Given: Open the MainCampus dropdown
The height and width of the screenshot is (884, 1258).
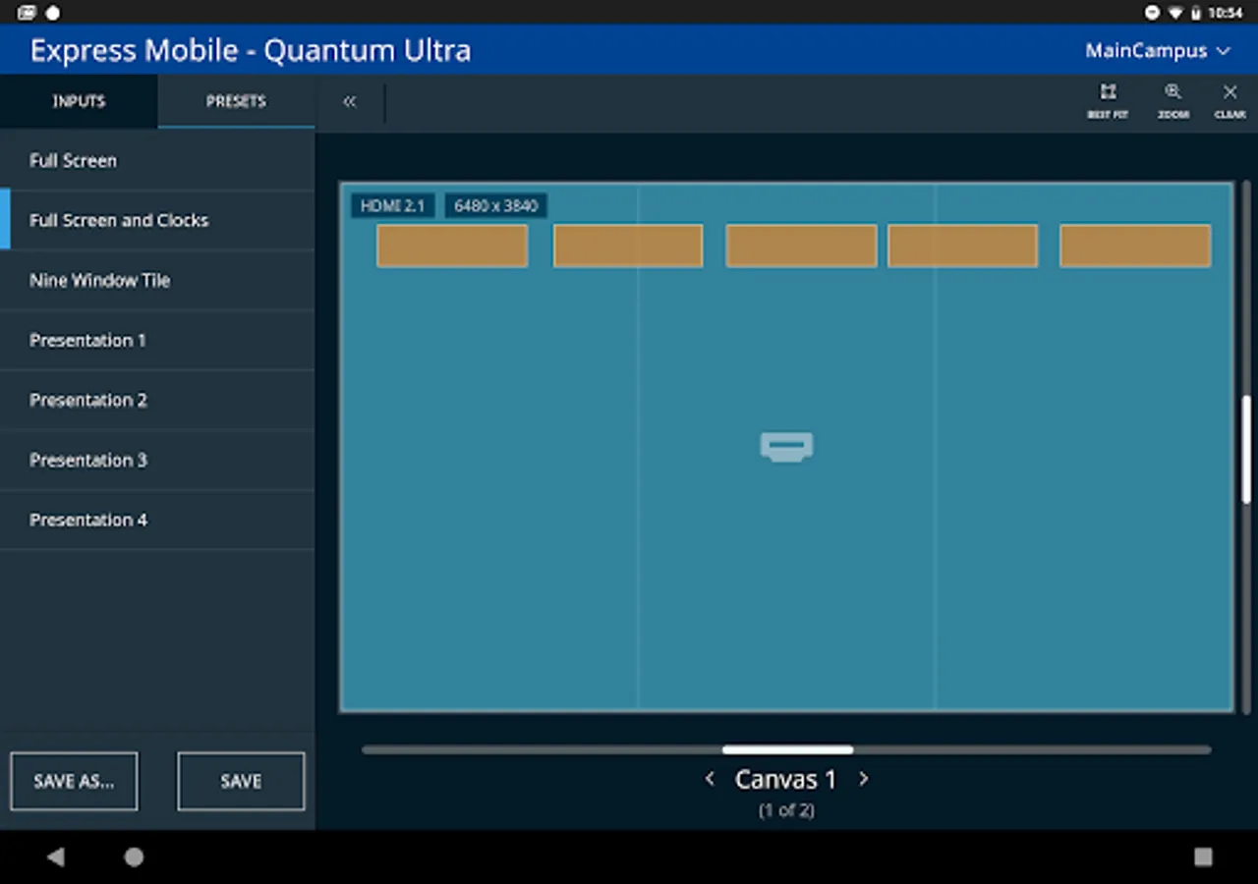Looking at the screenshot, I should click(1158, 50).
